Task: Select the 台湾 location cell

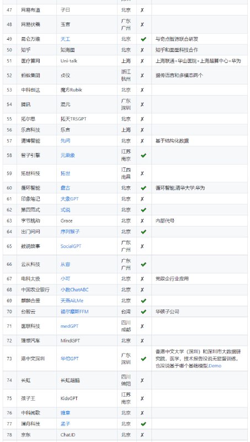Action: pyautogui.click(x=126, y=312)
